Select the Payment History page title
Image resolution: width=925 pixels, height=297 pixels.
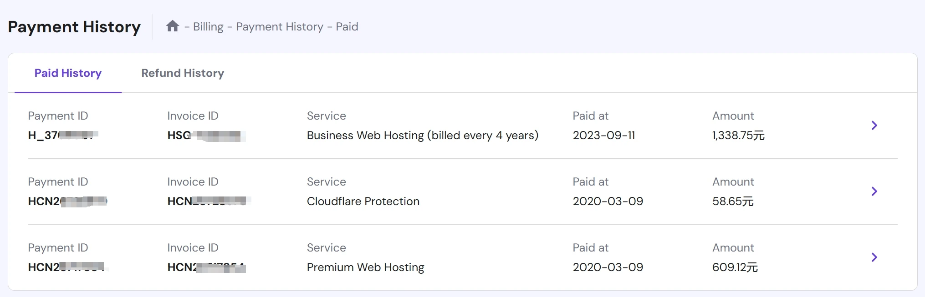tap(74, 27)
